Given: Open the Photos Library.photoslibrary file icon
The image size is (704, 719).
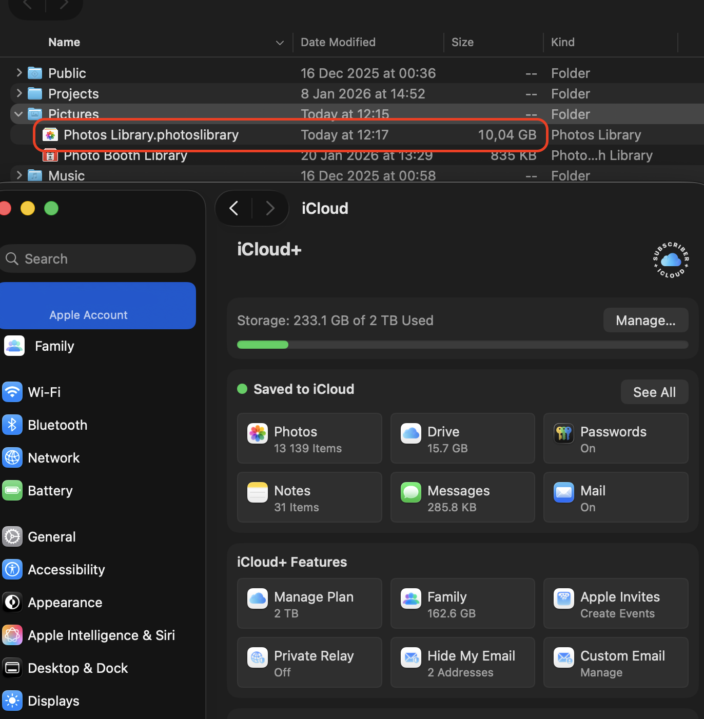Looking at the screenshot, I should (x=50, y=135).
